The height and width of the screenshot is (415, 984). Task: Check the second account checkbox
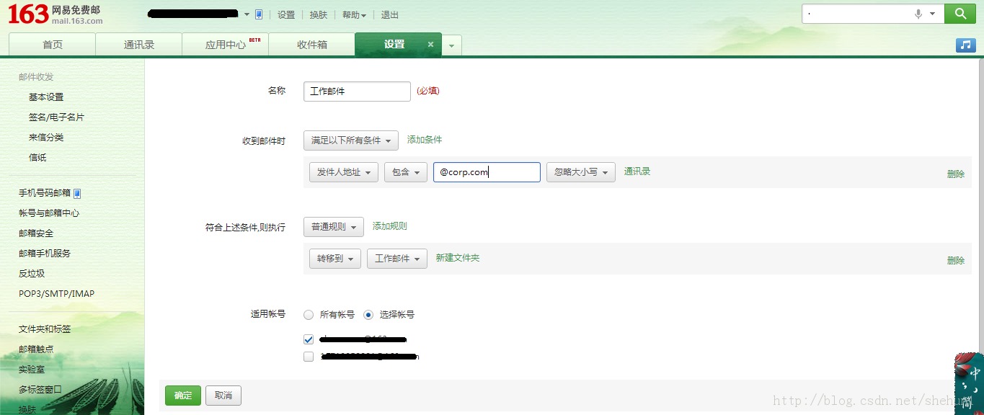(309, 357)
